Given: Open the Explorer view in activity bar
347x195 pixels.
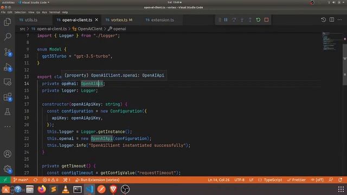Looking at the screenshot, I should coord(7,22).
